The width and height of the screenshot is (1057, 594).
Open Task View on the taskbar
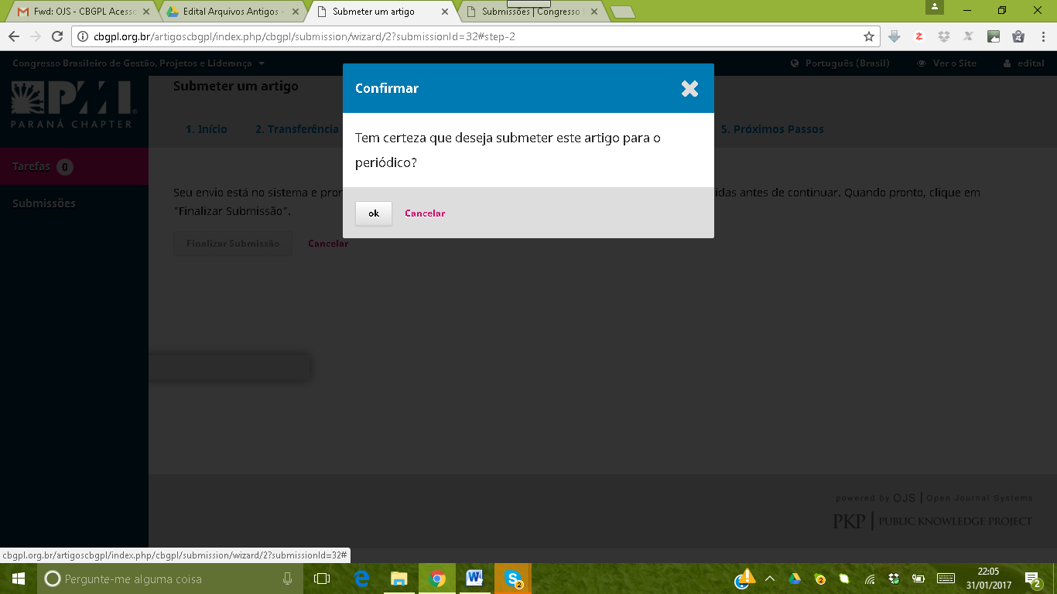point(322,579)
